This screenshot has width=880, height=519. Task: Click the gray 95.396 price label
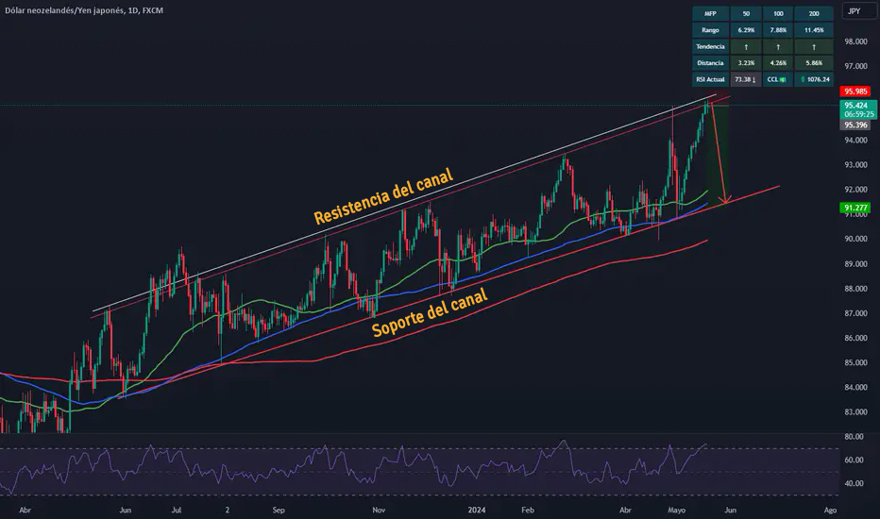(856, 125)
